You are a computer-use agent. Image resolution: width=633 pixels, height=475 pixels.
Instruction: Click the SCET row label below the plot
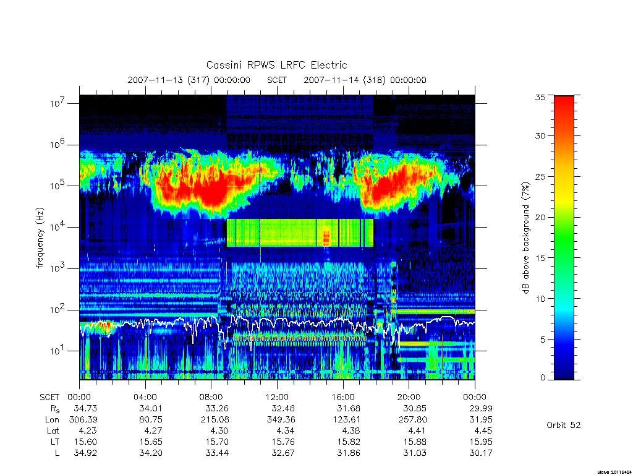[49, 397]
